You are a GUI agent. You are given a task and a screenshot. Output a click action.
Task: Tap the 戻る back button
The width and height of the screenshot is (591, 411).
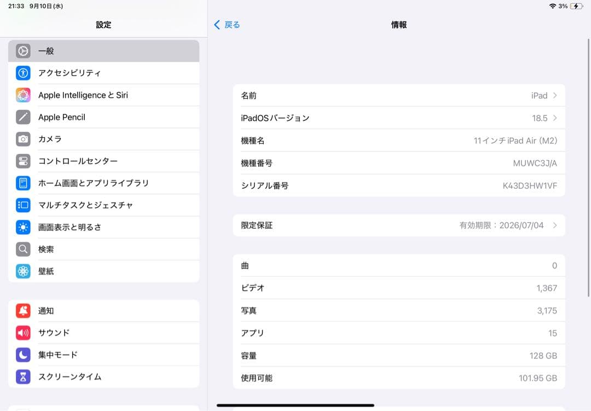pos(225,25)
